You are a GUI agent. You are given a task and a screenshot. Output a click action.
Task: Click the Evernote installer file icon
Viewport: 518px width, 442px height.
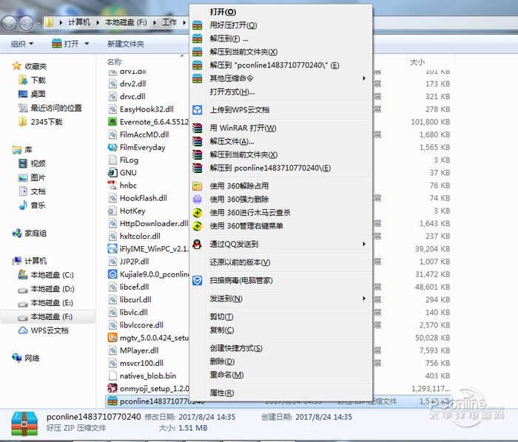click(x=112, y=122)
